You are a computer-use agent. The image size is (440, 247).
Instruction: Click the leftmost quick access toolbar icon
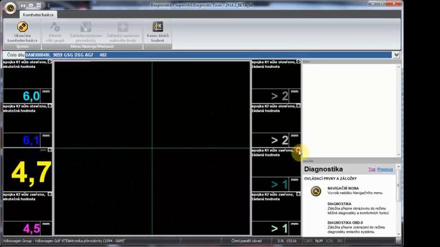tap(23, 5)
